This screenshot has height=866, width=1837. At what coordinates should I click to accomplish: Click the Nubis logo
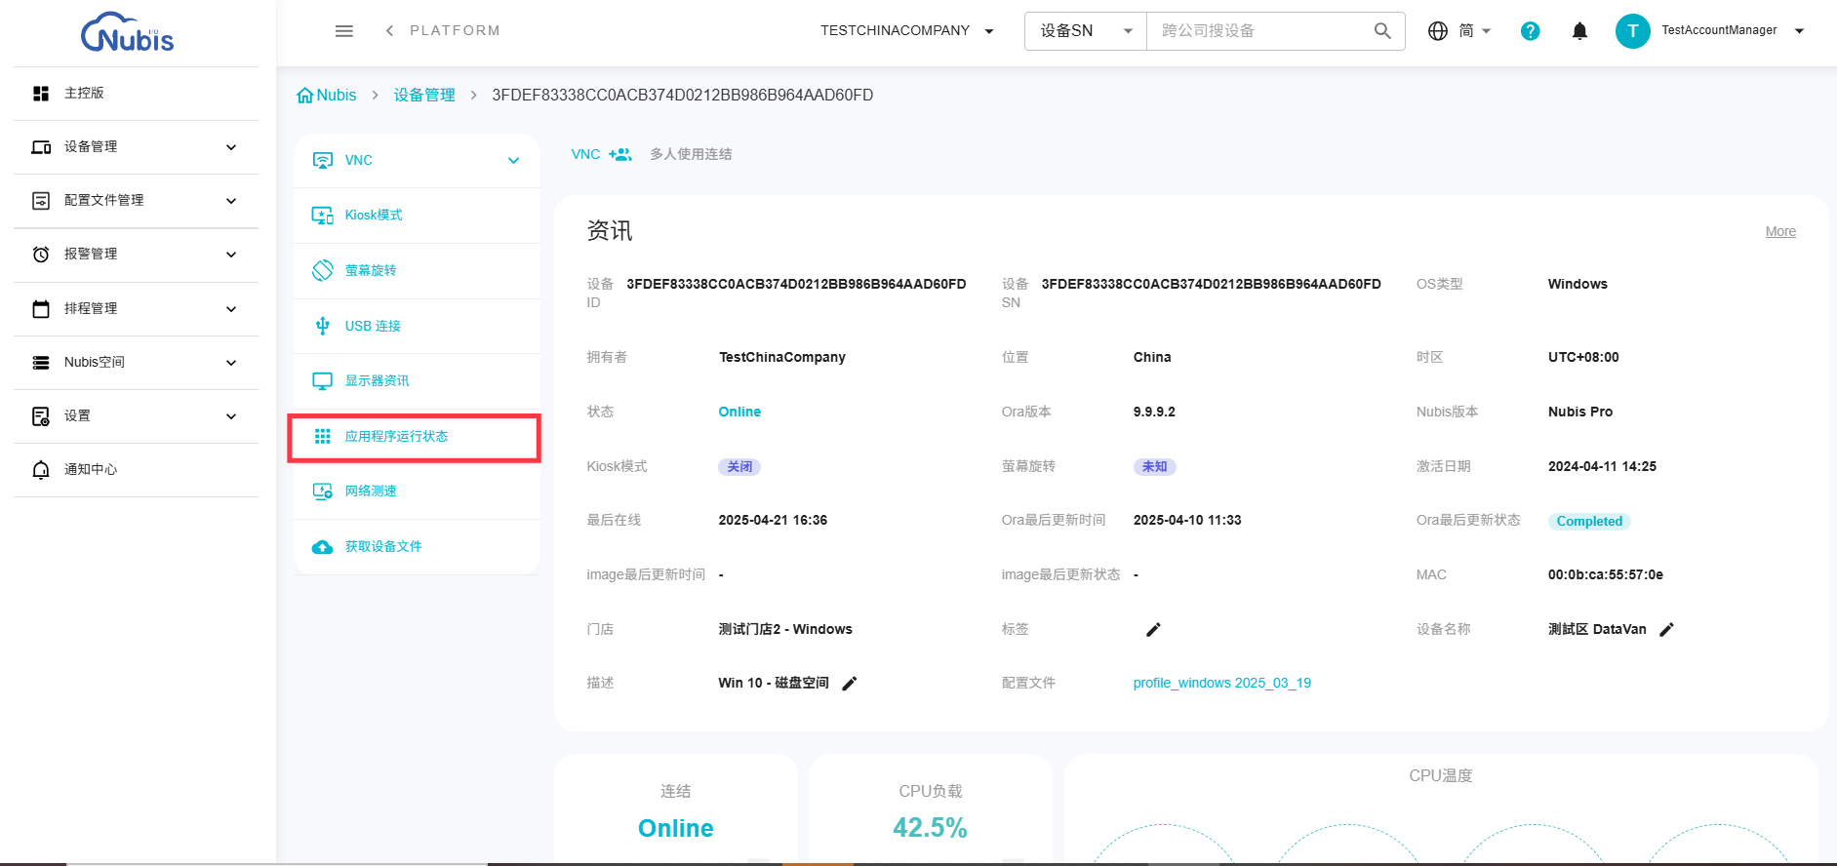127,32
